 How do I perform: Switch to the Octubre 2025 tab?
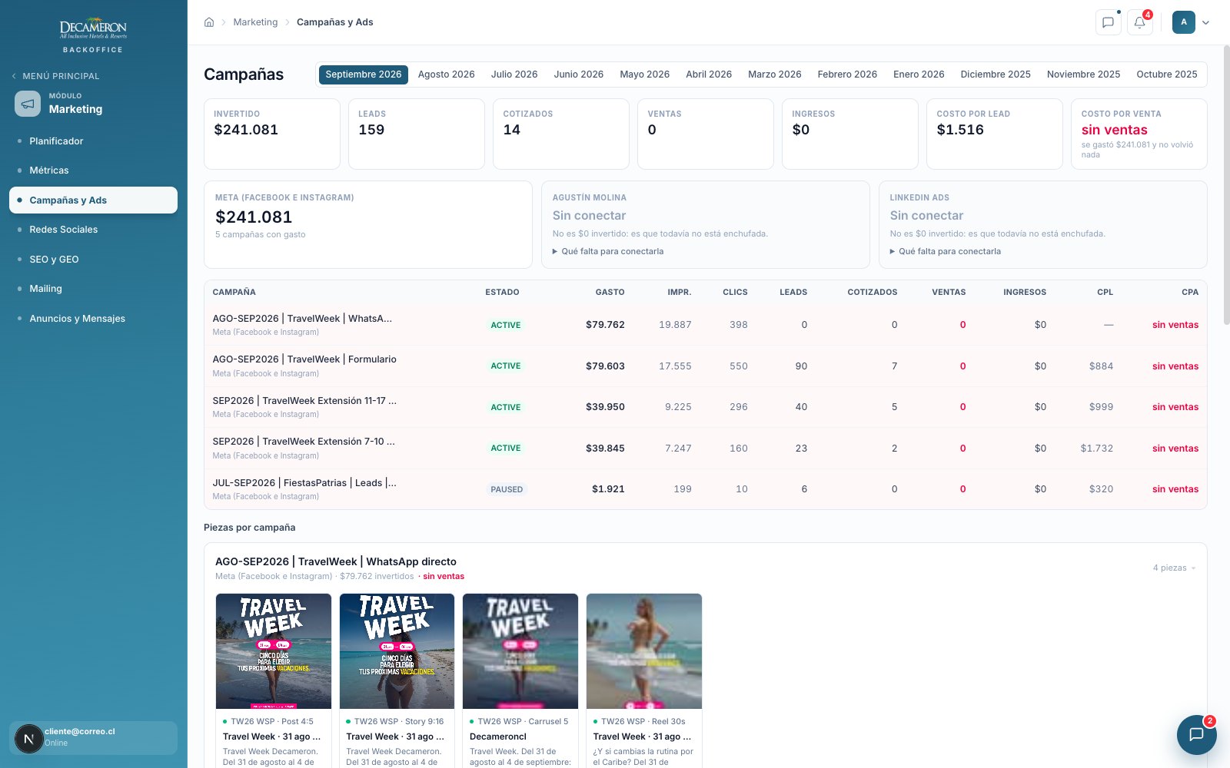(1167, 74)
